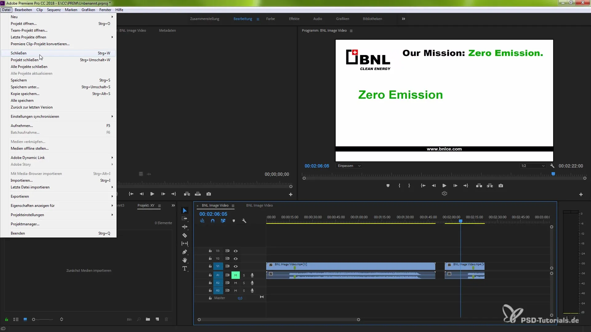Step back one frame in Program monitor
This screenshot has width=591, height=332.
[x=434, y=186]
